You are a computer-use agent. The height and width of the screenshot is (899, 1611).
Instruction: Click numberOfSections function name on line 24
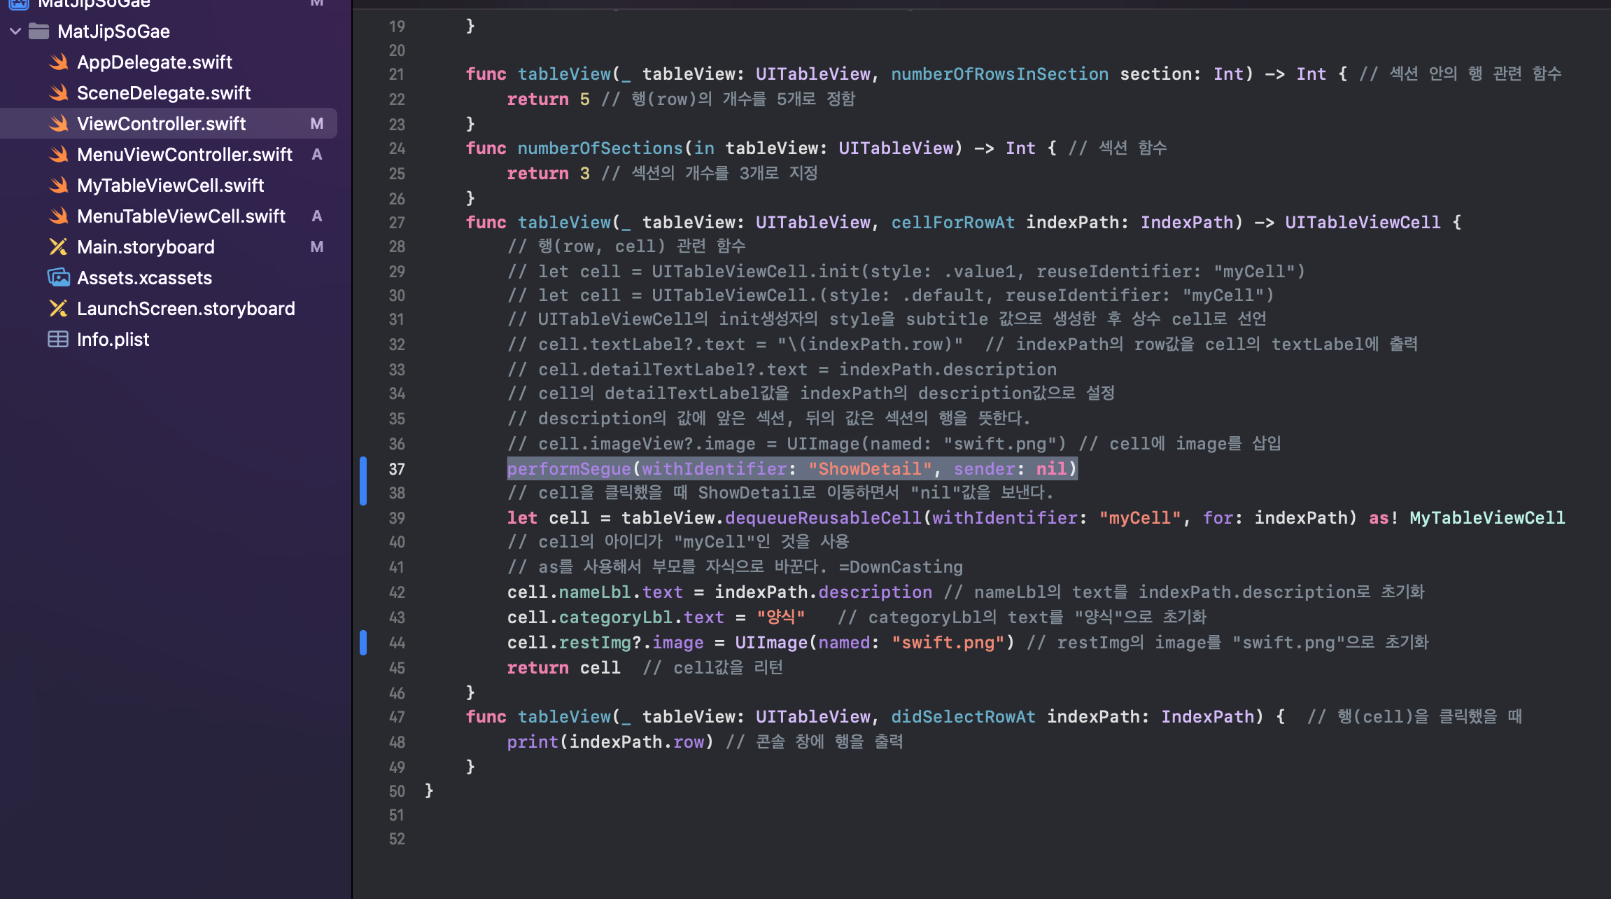600,148
